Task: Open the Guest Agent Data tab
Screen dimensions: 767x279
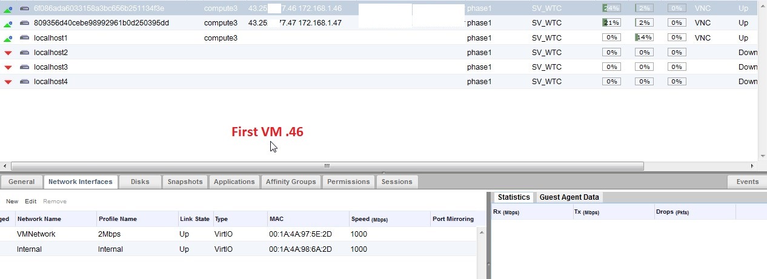Action: 569,197
